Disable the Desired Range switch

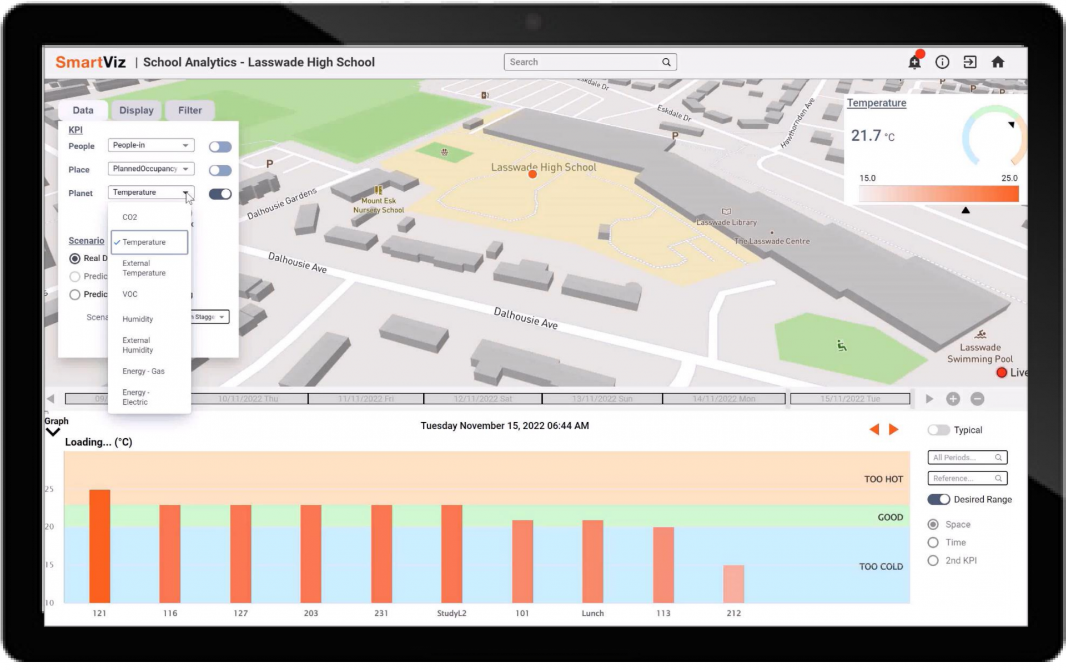pos(938,499)
